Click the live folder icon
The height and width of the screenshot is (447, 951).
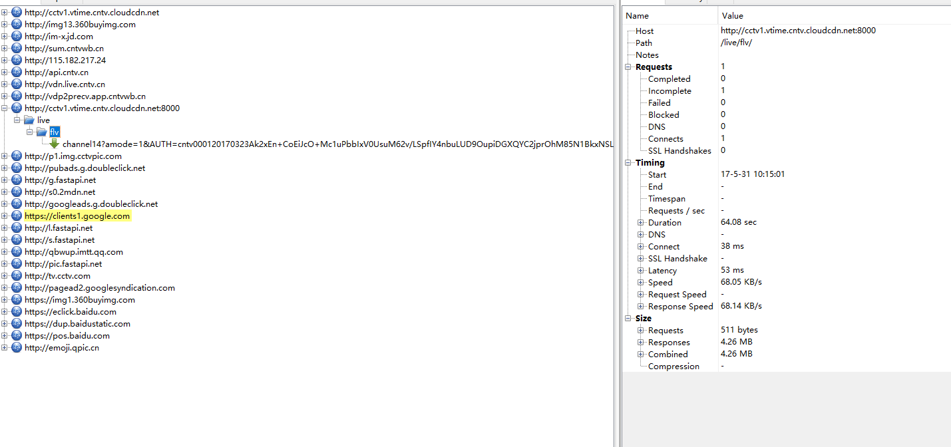click(x=29, y=120)
